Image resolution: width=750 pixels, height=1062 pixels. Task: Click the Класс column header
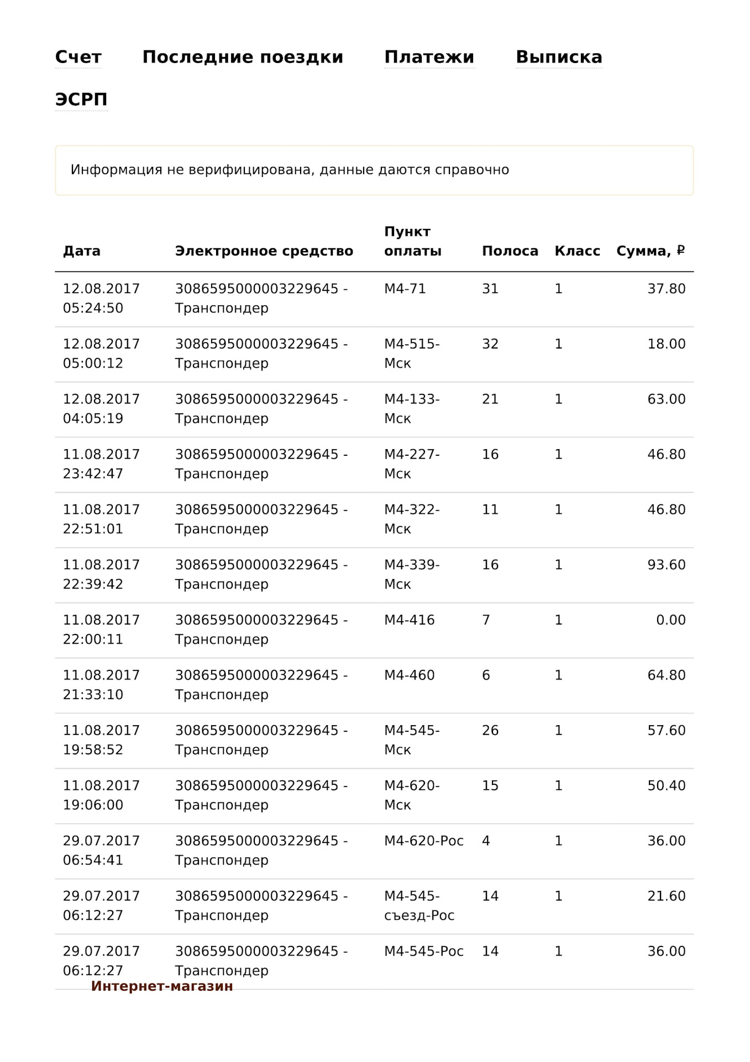[x=577, y=251]
